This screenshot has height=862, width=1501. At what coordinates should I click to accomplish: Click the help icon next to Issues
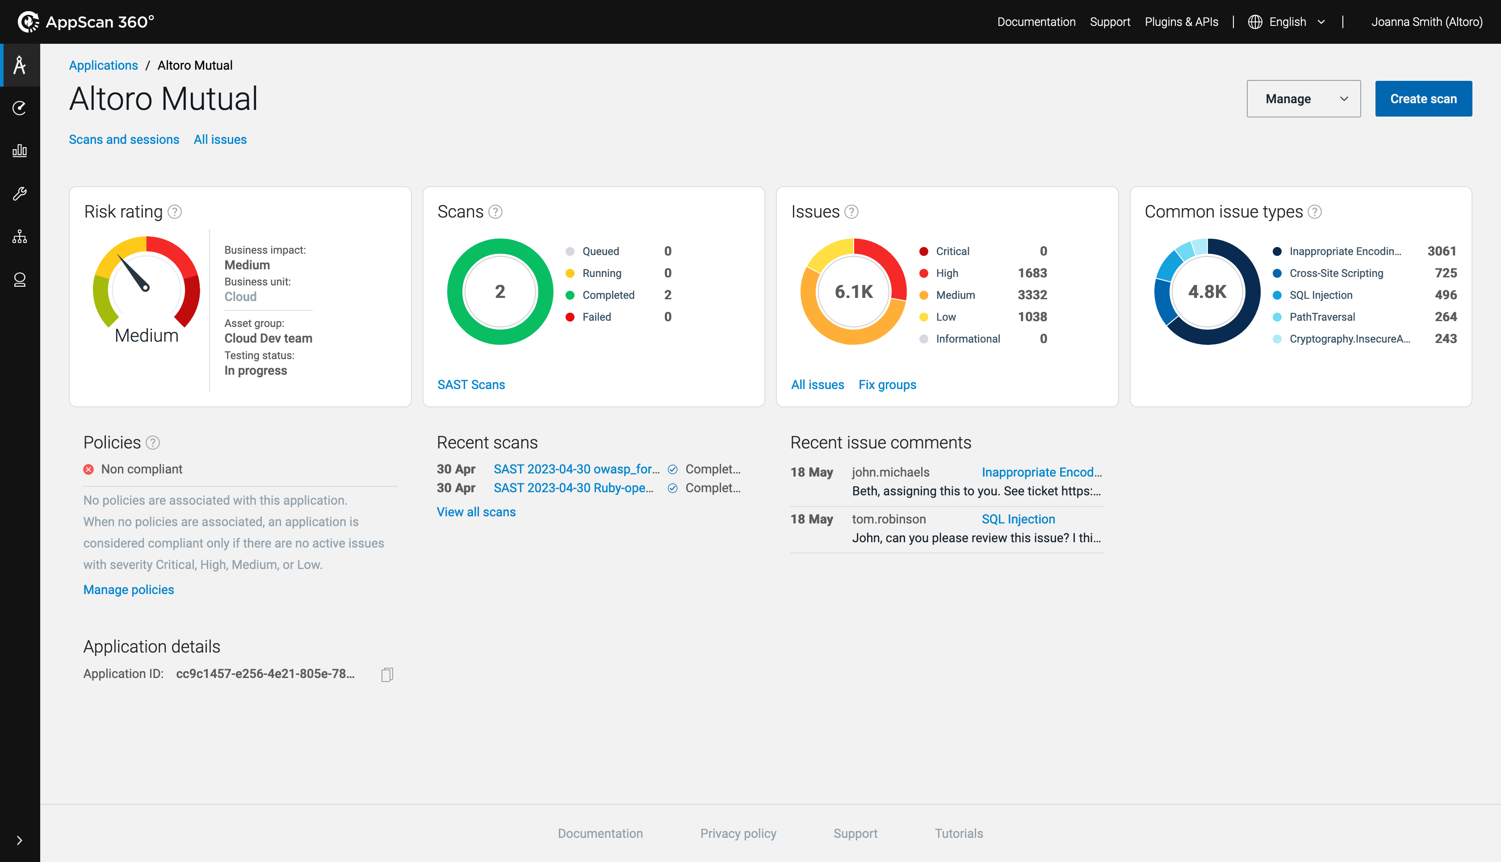click(851, 211)
